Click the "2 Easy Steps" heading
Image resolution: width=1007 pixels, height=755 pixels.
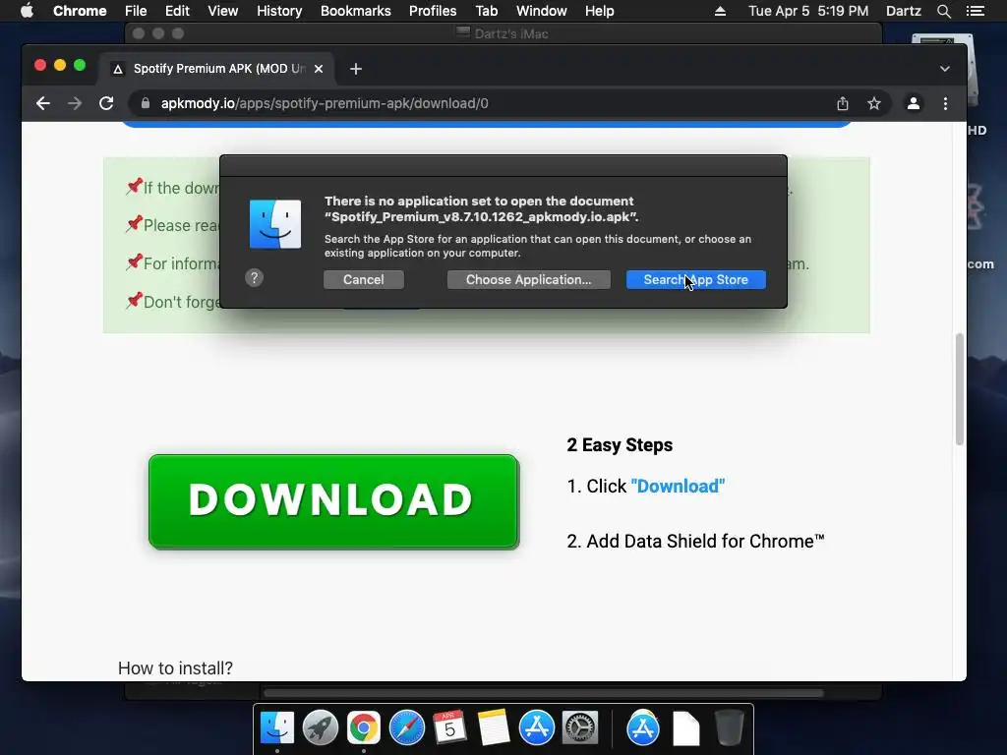pyautogui.click(x=620, y=445)
